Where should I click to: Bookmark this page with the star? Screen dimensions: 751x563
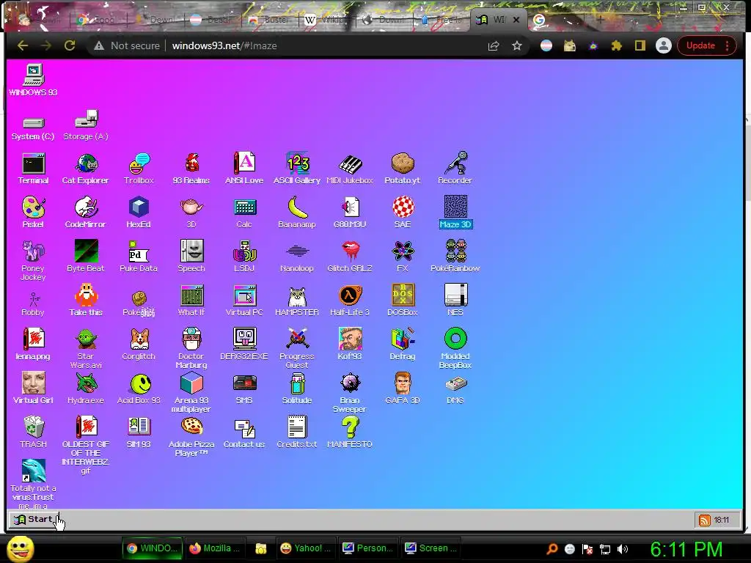pos(517,45)
